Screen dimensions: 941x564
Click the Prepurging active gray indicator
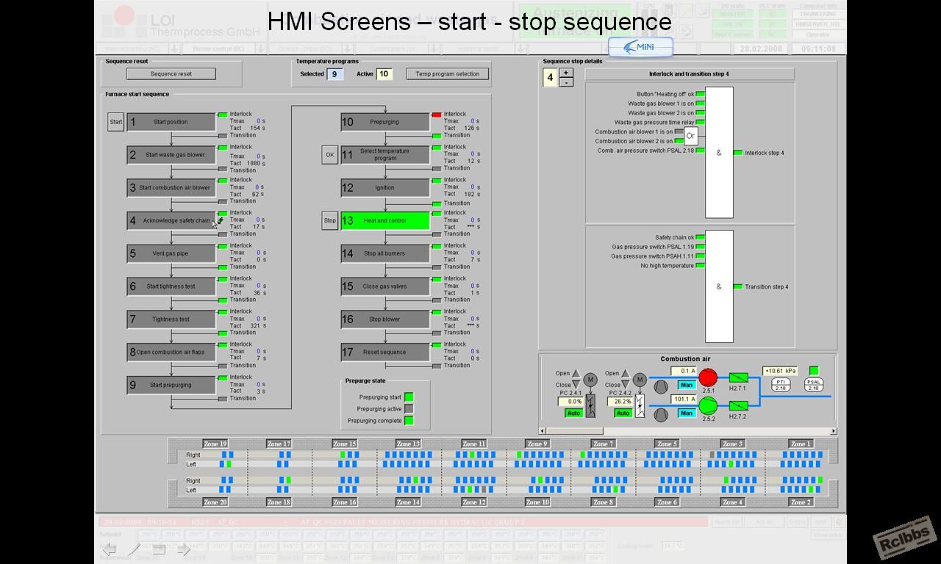tap(409, 409)
